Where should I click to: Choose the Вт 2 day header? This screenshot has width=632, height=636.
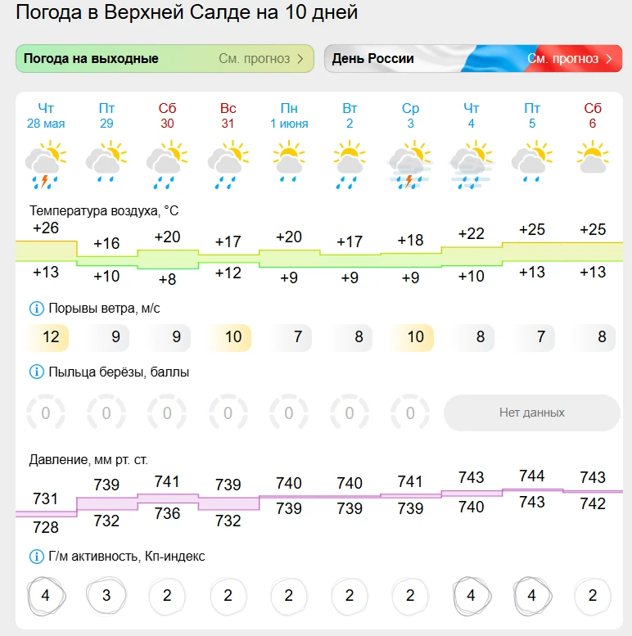350,115
